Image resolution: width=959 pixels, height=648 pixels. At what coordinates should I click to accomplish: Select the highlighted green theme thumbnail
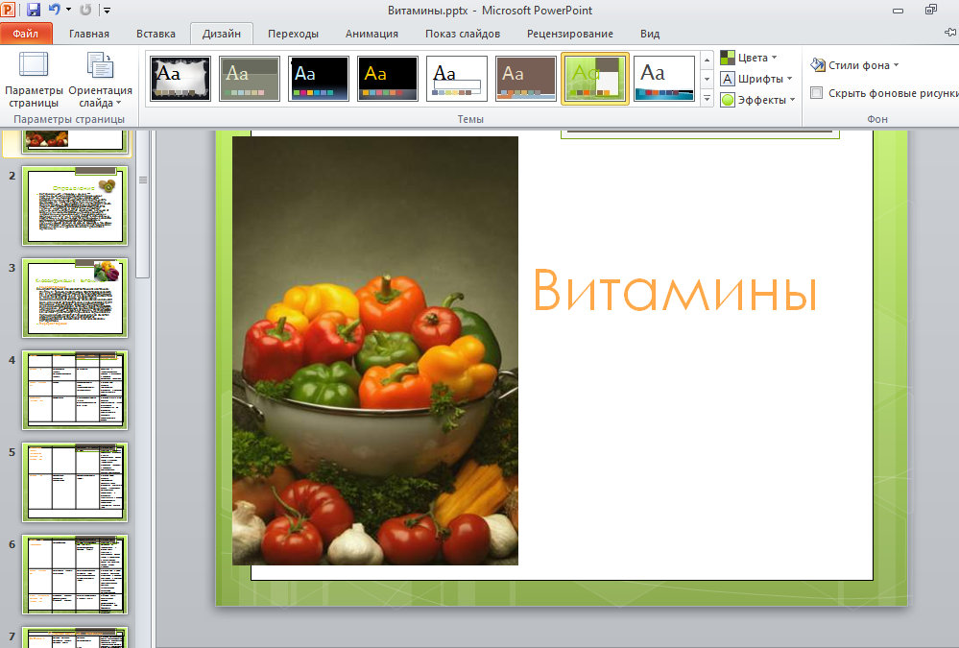595,79
